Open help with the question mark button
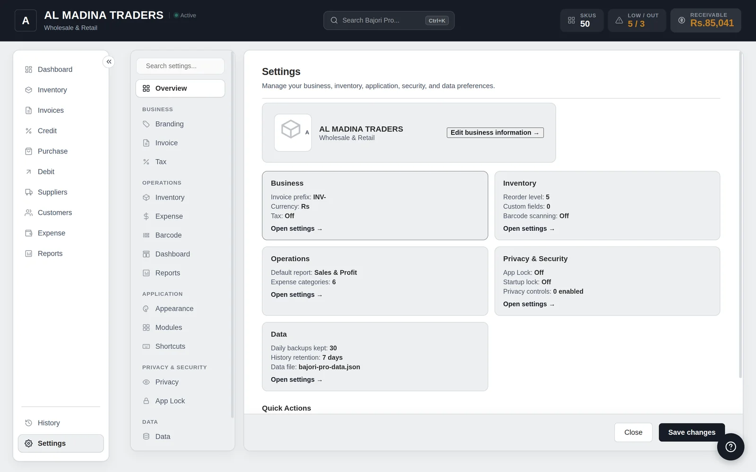 point(730,447)
